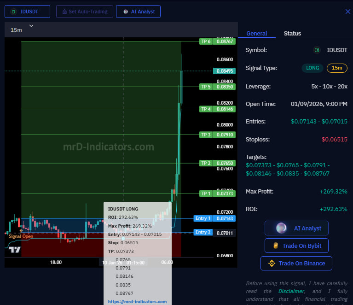
Task: Open AI Analyst from top bar
Action: pos(138,12)
